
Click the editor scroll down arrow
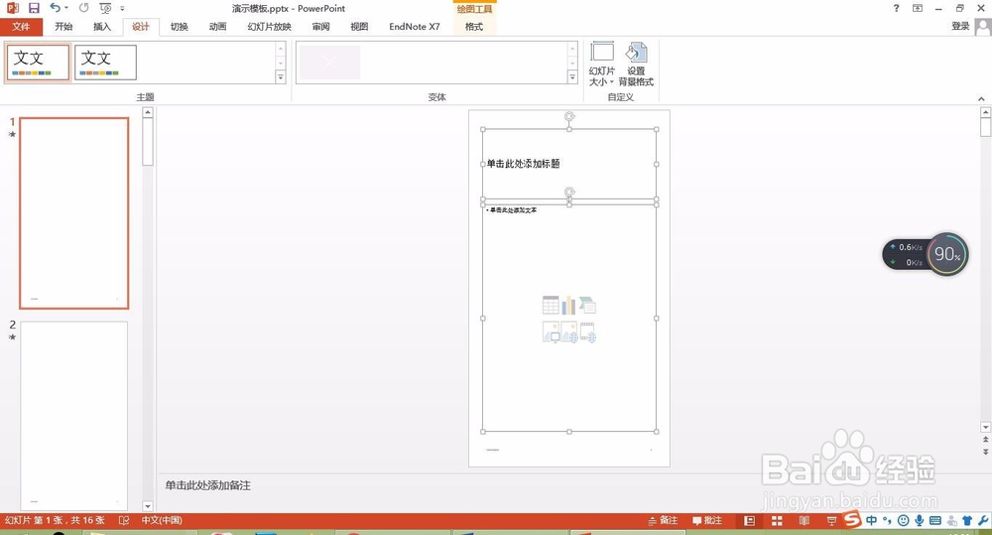pyautogui.click(x=985, y=427)
